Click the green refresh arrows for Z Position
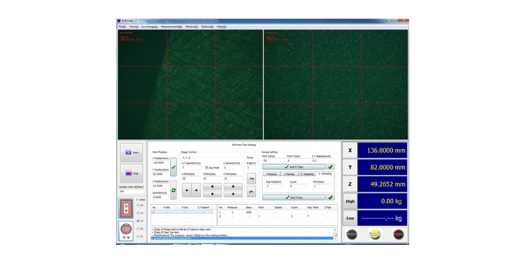The width and height of the screenshot is (524, 265). 173,190
